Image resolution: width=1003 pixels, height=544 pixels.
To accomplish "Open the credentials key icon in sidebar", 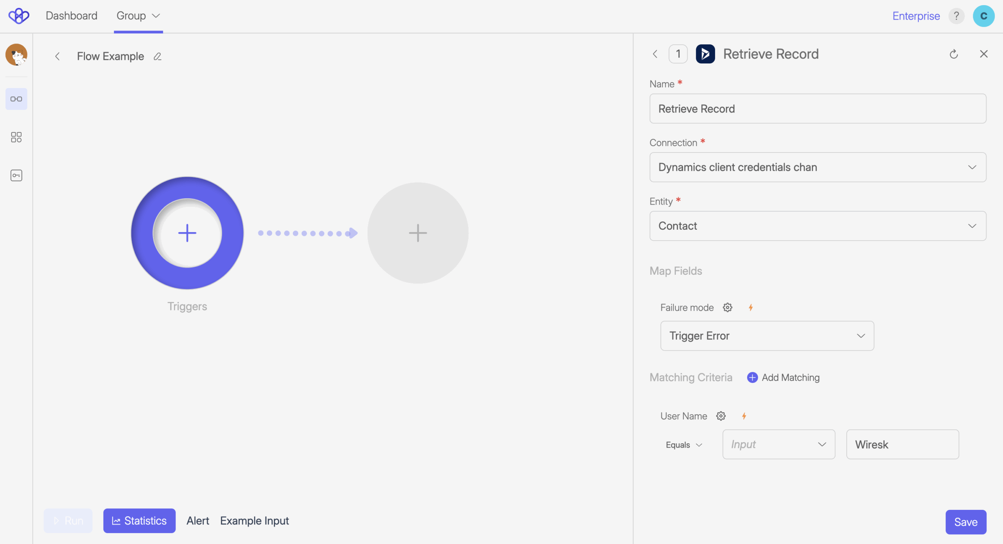I will pos(16,175).
